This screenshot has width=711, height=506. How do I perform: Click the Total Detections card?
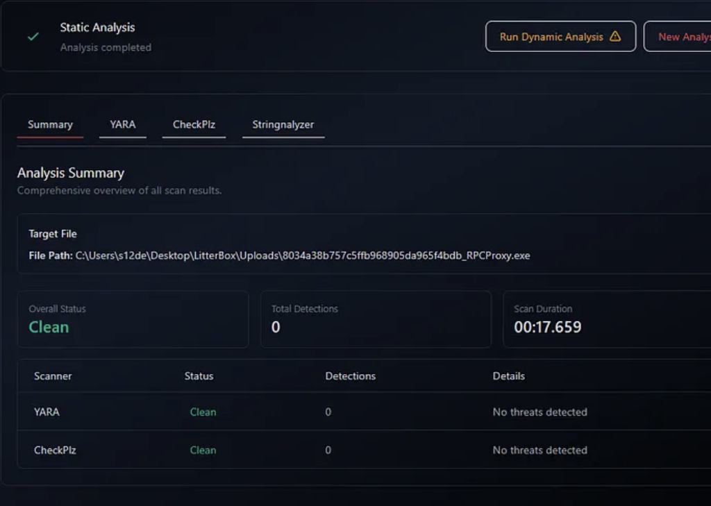[376, 319]
